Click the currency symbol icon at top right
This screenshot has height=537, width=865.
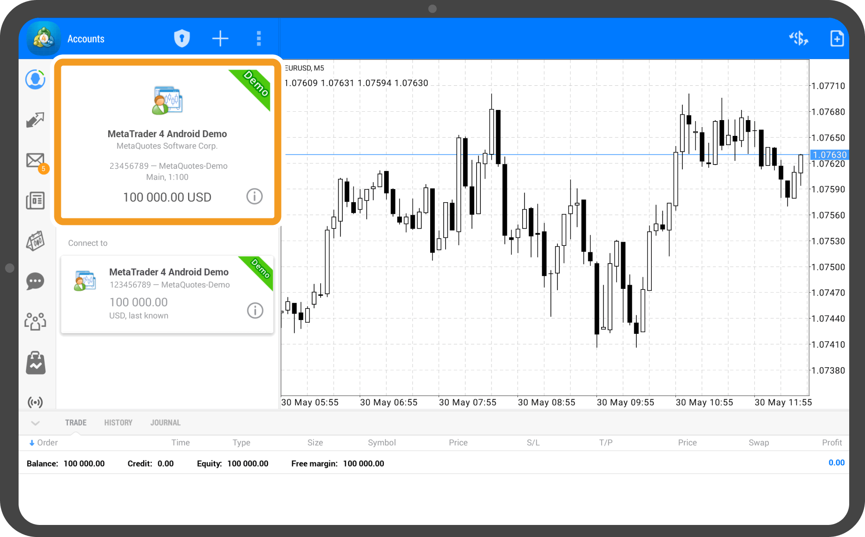pos(799,38)
